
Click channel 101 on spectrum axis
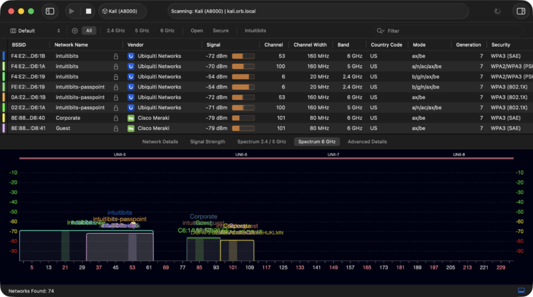click(233, 268)
